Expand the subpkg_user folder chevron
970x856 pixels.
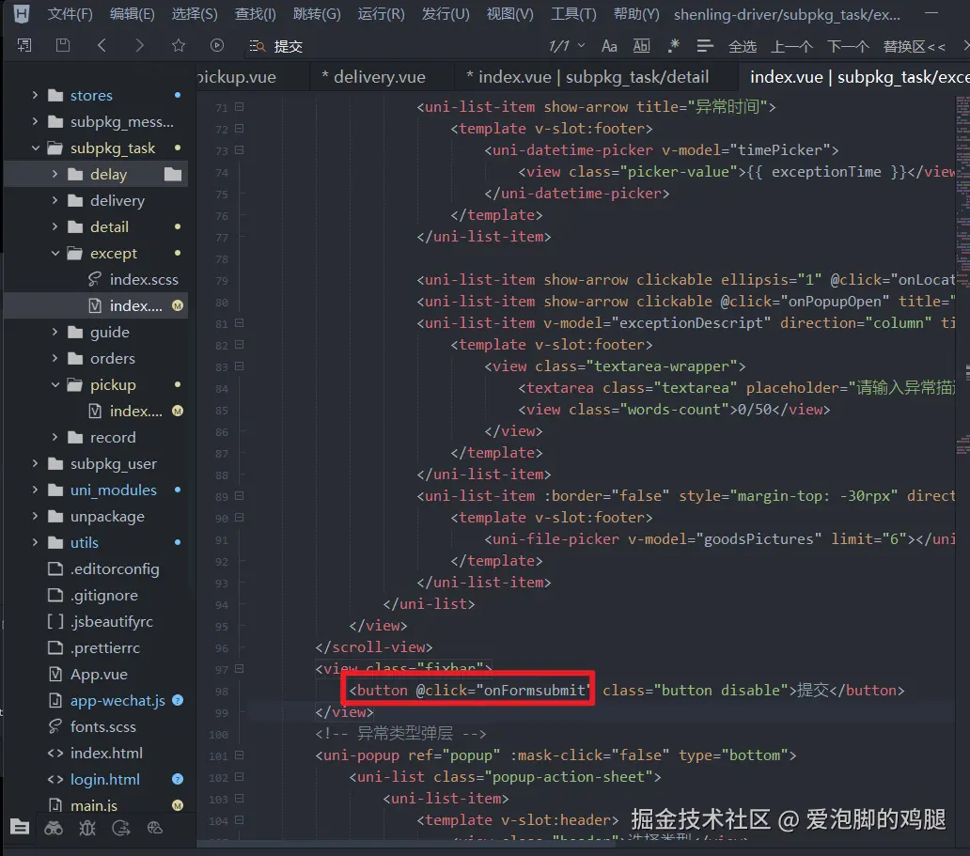coord(36,463)
